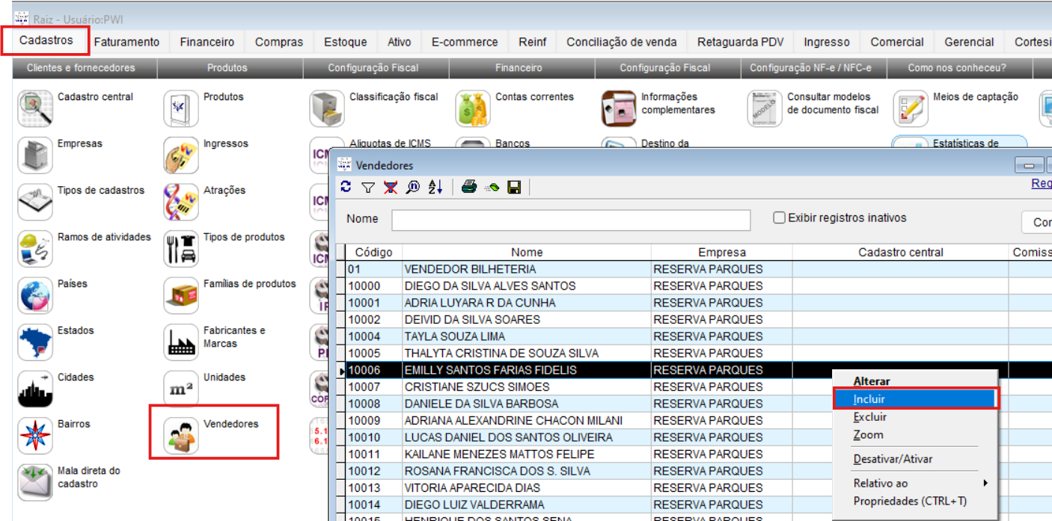
Task: Choose Desativar/Ativar from the context menu
Action: click(x=893, y=459)
